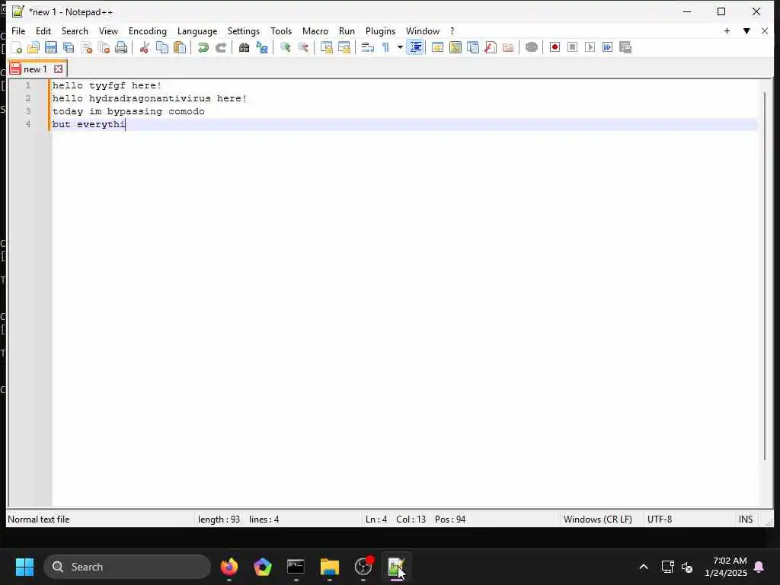Open Replace dialog toolbar icon

point(262,48)
